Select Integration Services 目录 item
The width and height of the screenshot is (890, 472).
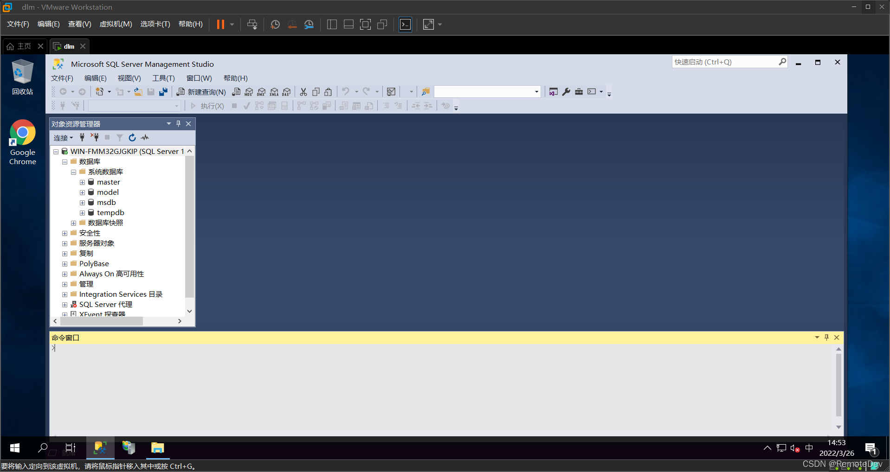coord(121,294)
